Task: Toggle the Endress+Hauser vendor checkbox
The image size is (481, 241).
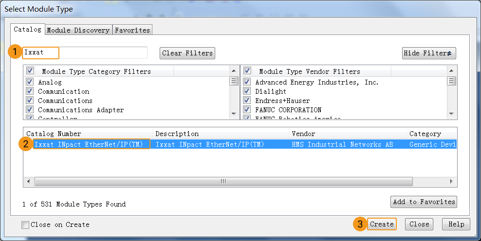Action: tap(247, 101)
